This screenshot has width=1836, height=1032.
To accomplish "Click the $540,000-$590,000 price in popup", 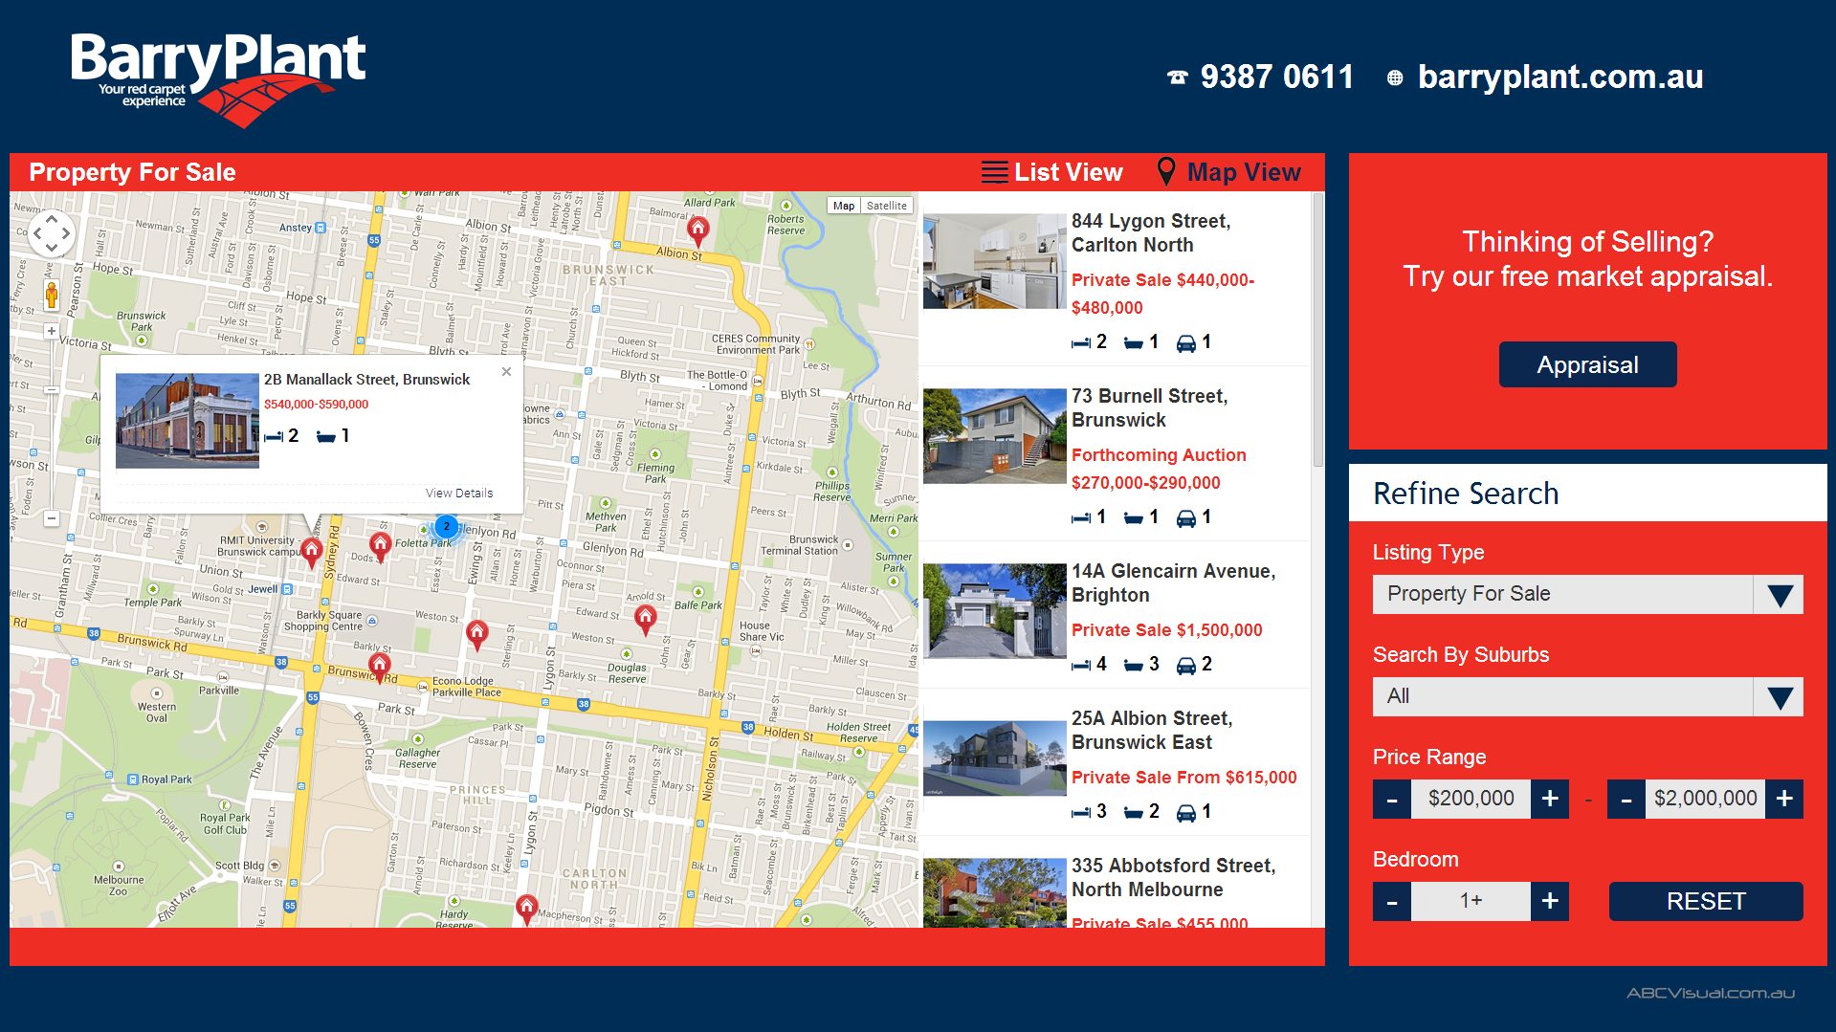I will click(316, 405).
